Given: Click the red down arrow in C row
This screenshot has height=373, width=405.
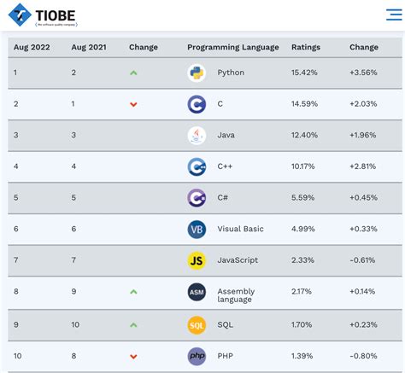Looking at the screenshot, I should [133, 104].
